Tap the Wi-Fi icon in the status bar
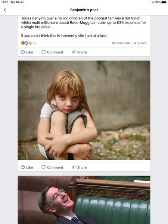 (x=153, y=2)
